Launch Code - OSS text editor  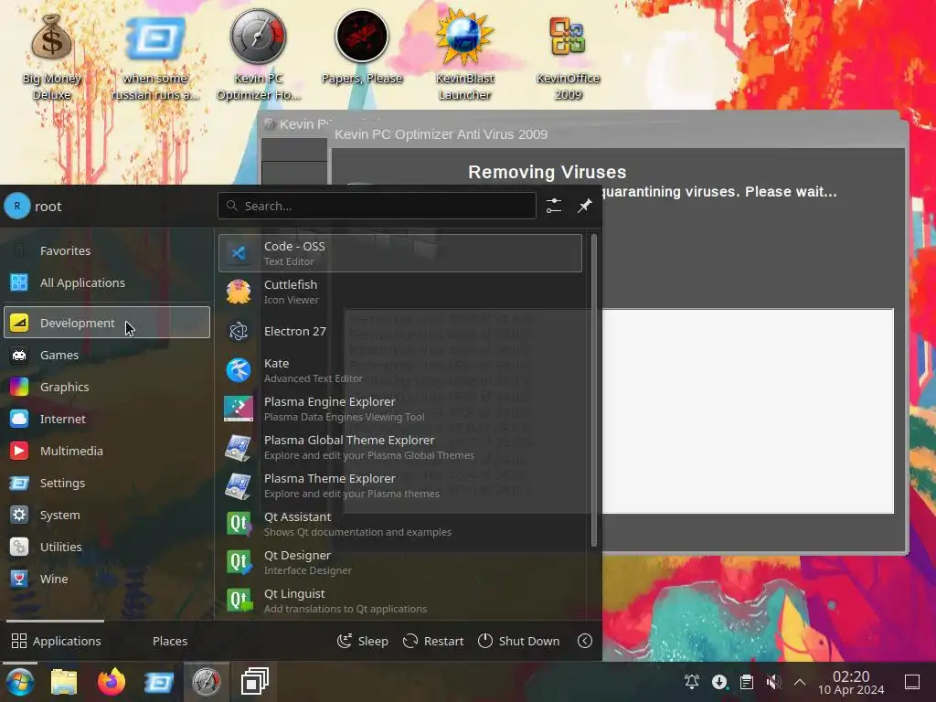(400, 253)
